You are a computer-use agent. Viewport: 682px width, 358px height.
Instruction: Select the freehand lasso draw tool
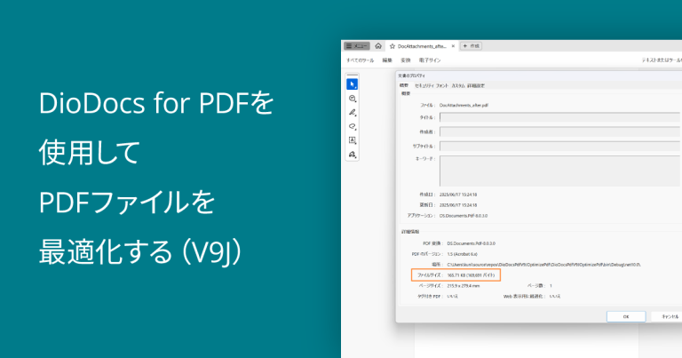click(x=353, y=126)
